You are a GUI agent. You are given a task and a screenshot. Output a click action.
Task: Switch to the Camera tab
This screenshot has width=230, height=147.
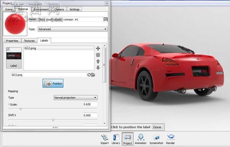pos(59,9)
